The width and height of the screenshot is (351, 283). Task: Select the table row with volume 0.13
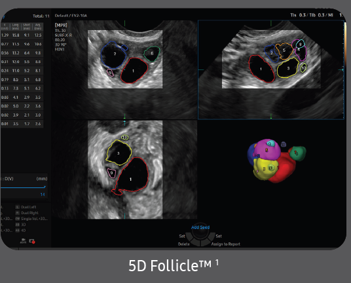click(x=22, y=88)
